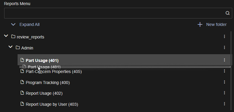Open three-dot menu for Program Tracking (400)
The image size is (234, 112).
click(224, 82)
